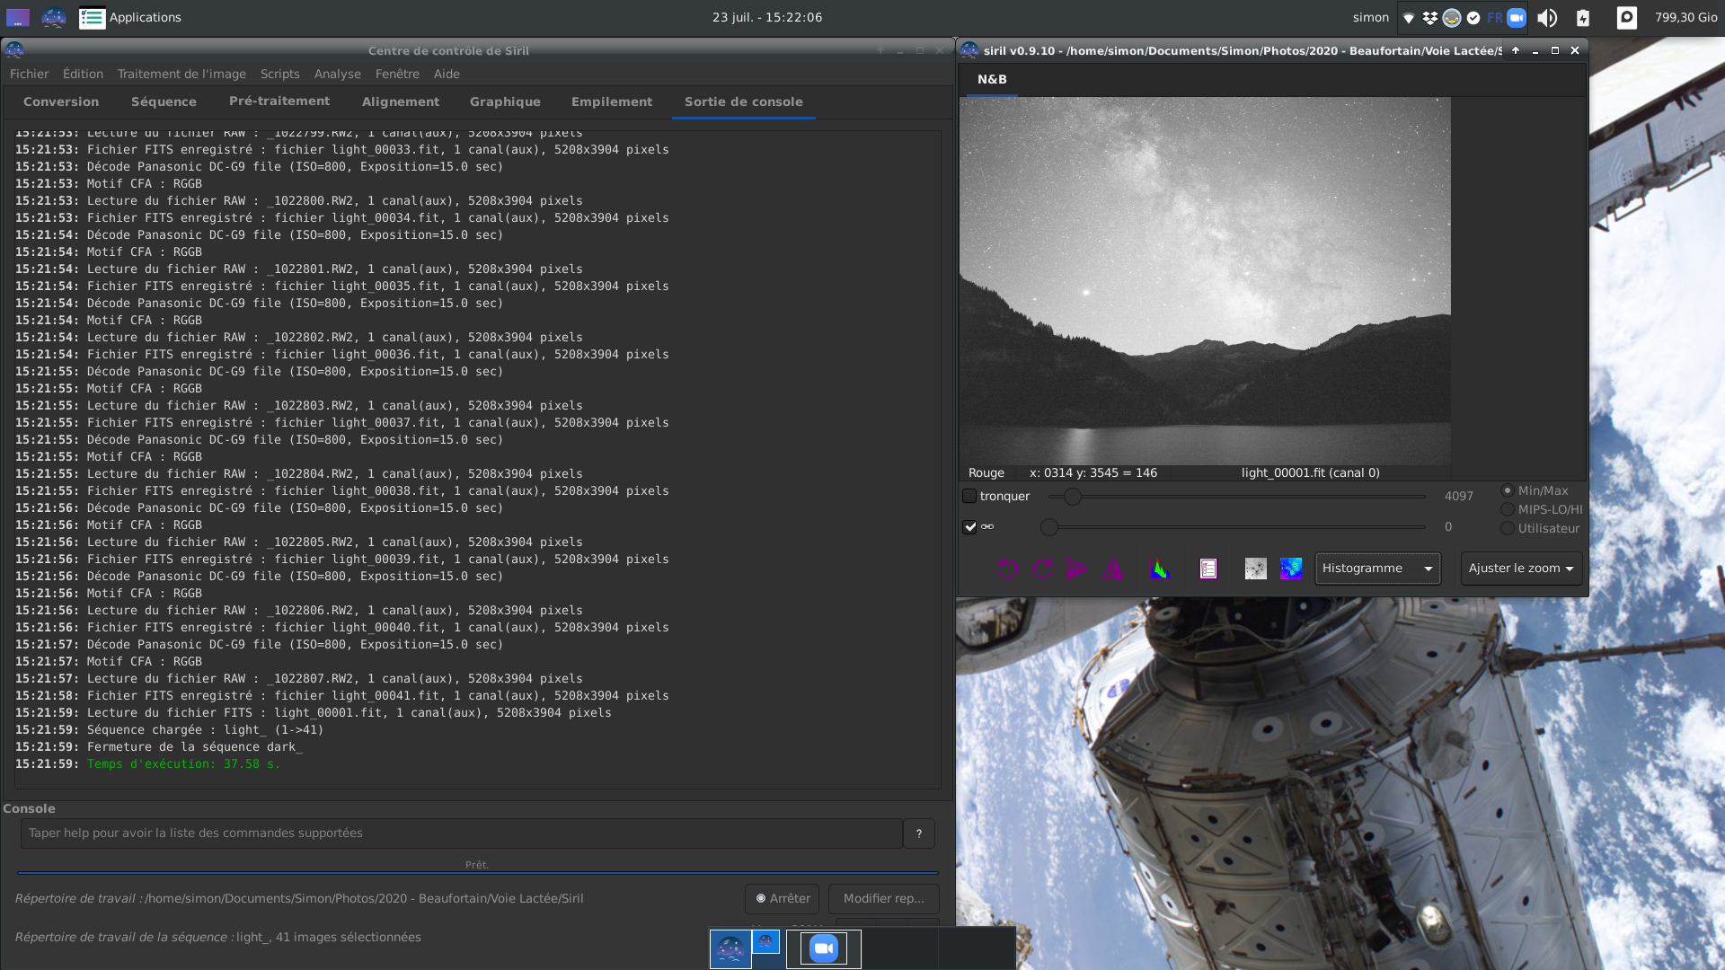This screenshot has width=1725, height=970.
Task: Rotate image 90 degrees counterclockwise
Action: [1008, 569]
